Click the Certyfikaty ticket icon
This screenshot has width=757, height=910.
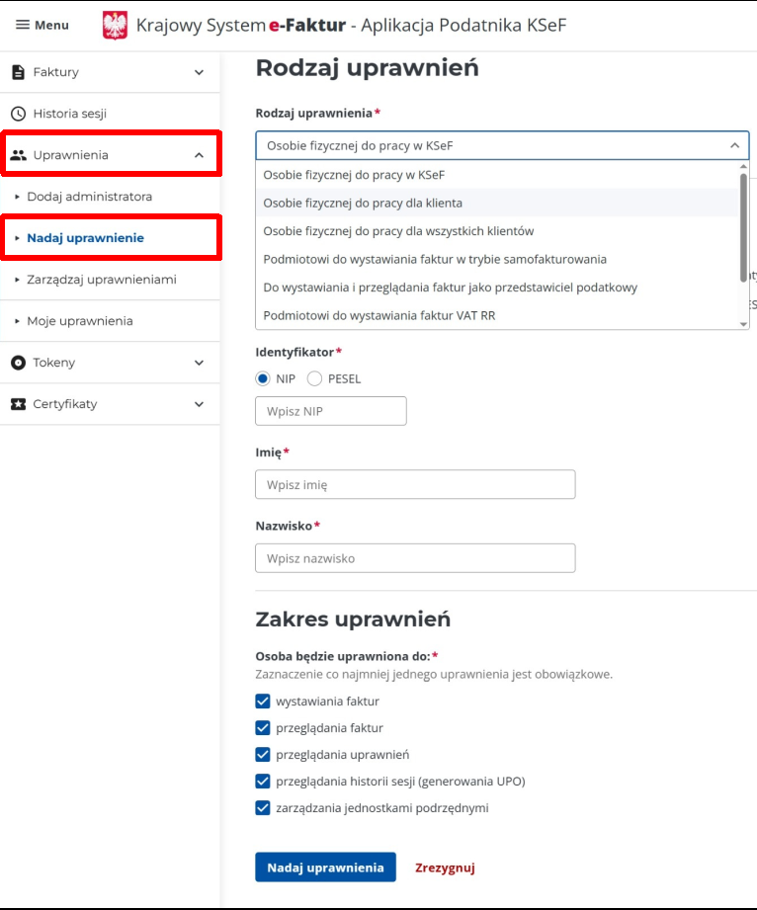click(18, 404)
